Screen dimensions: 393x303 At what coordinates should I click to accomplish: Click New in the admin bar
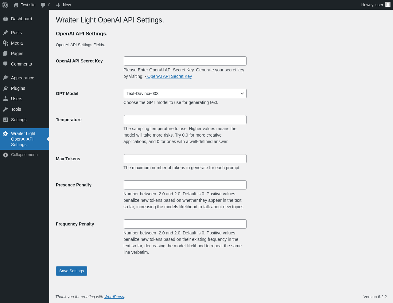(67, 5)
